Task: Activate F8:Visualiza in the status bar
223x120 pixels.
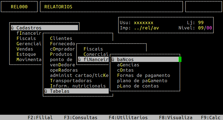Action: [x=175, y=117]
